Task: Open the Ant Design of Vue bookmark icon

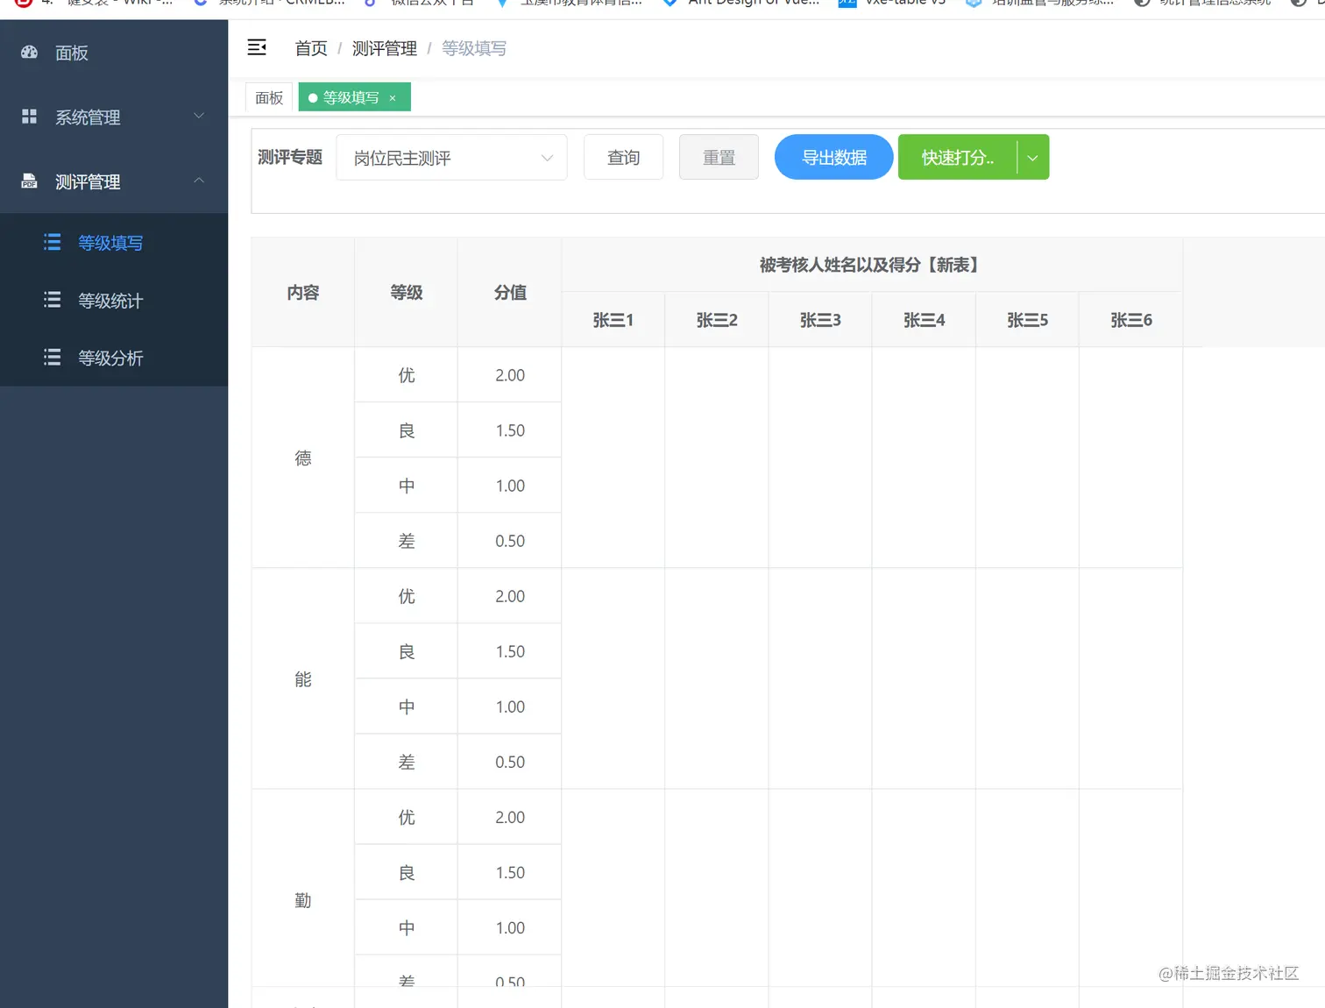Action: [x=670, y=4]
